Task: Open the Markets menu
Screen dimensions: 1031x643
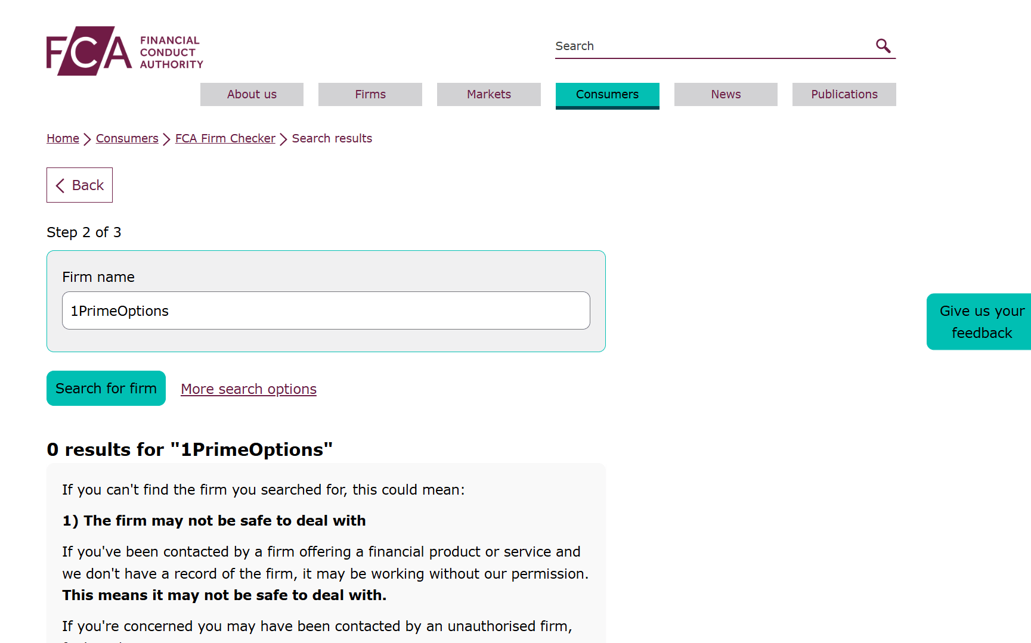Action: (x=489, y=94)
